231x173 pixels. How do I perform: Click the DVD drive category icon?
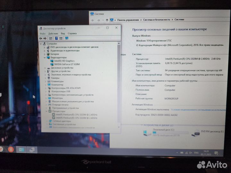pyautogui.click(x=48, y=47)
